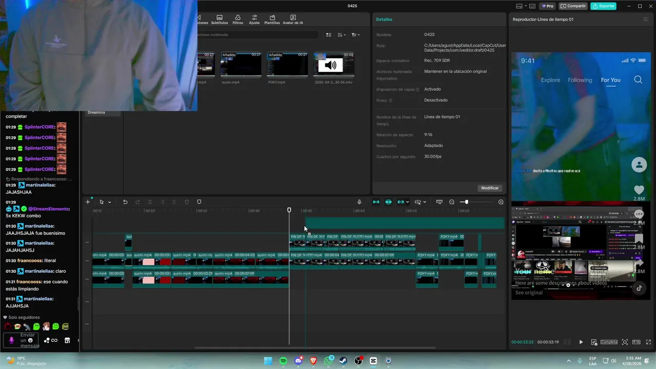
Task: Open the top video track options
Action: (x=87, y=242)
